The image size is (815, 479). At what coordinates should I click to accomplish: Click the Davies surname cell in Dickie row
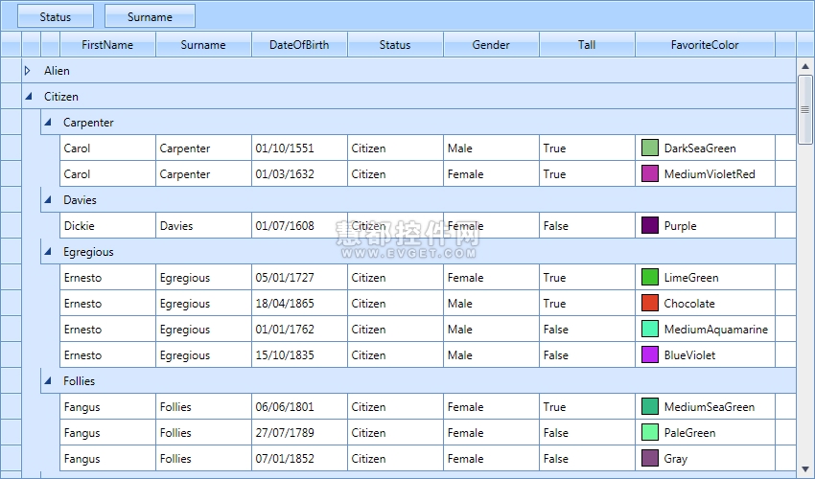click(x=203, y=225)
